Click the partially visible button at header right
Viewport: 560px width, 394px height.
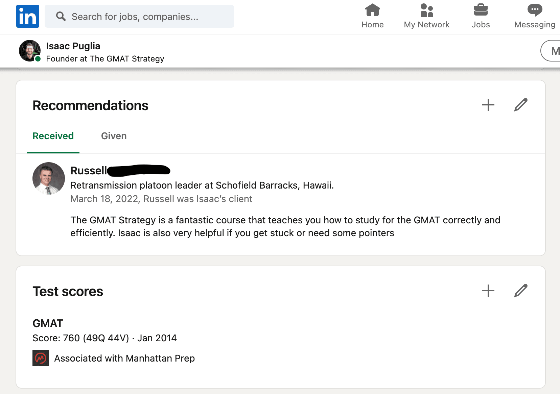(551, 51)
